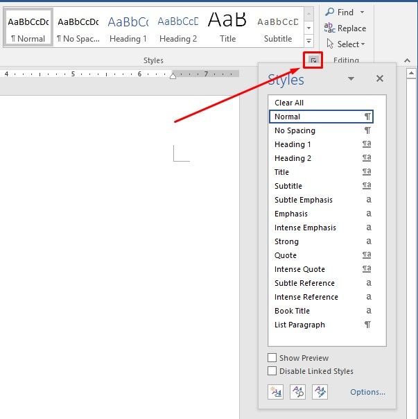
Task: Enable the Show Preview checkbox
Action: (x=272, y=357)
